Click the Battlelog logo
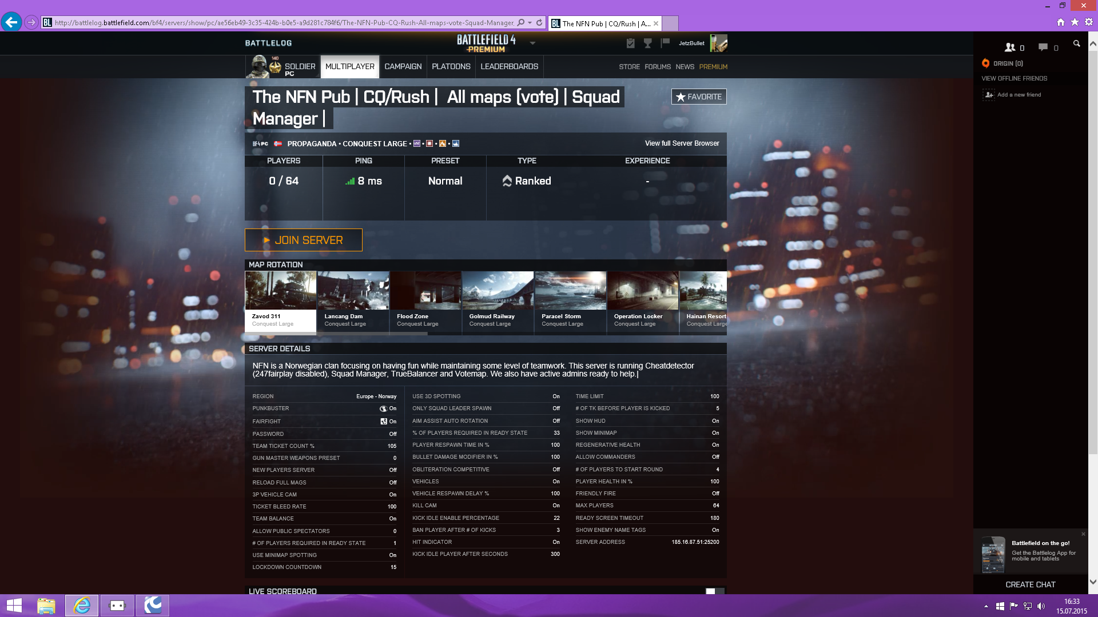Viewport: 1098px width, 617px height. [268, 43]
